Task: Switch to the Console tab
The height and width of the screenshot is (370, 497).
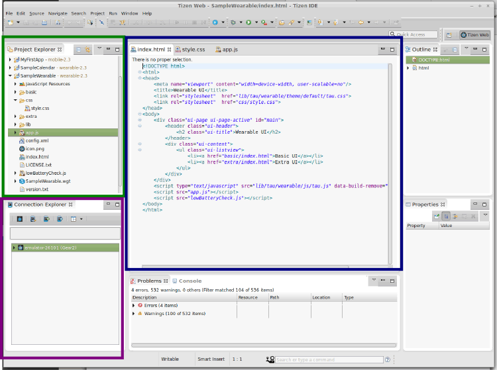Action: click(187, 281)
